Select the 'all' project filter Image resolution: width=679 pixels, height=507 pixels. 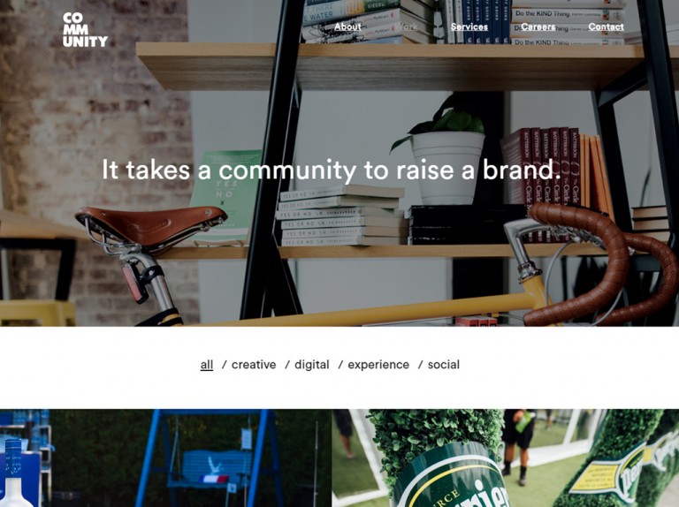(x=207, y=365)
